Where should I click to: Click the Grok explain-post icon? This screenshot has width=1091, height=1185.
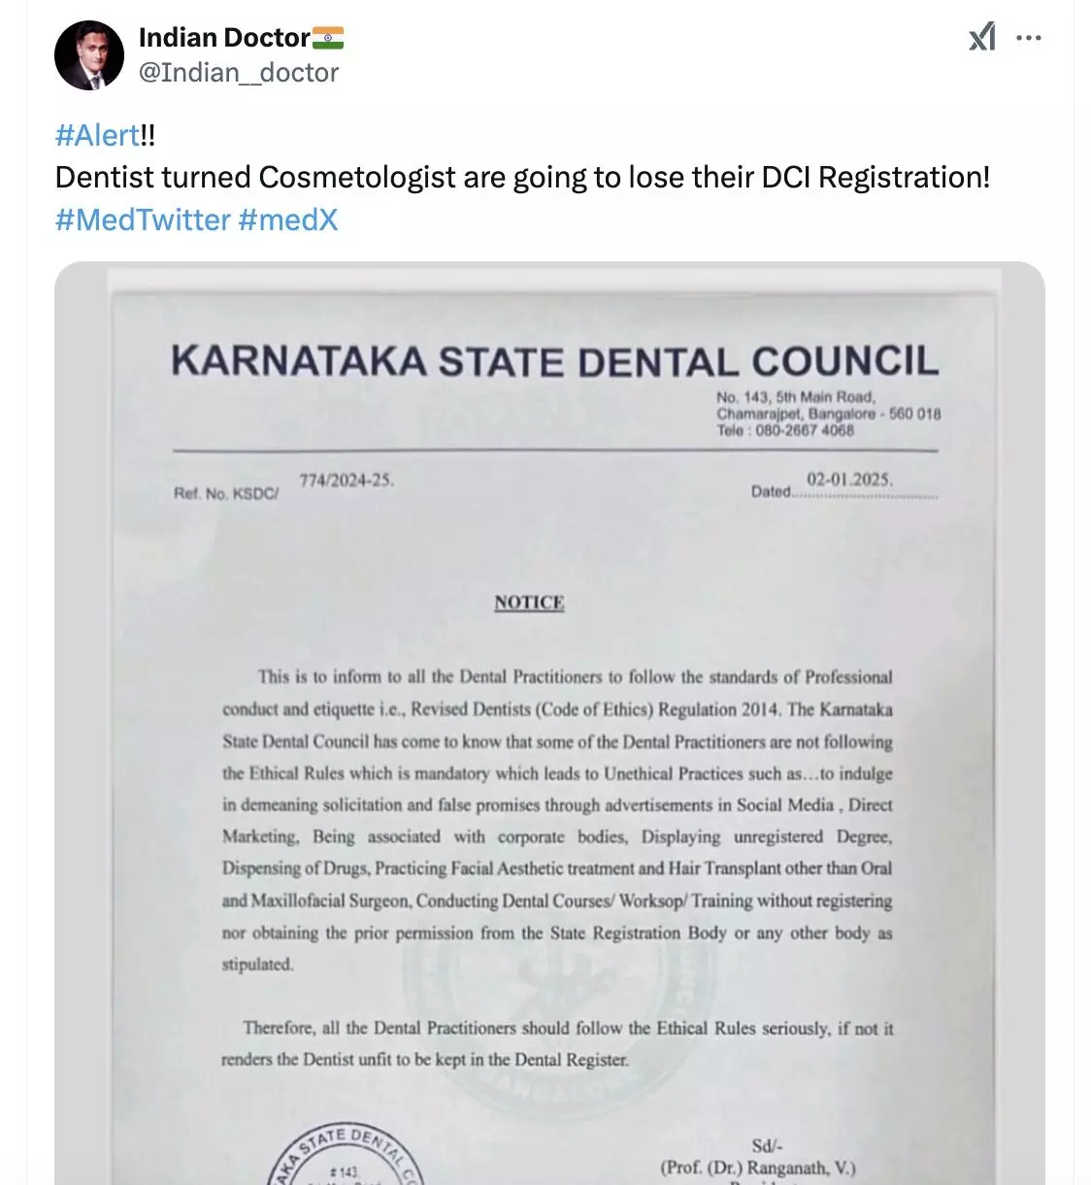(982, 38)
